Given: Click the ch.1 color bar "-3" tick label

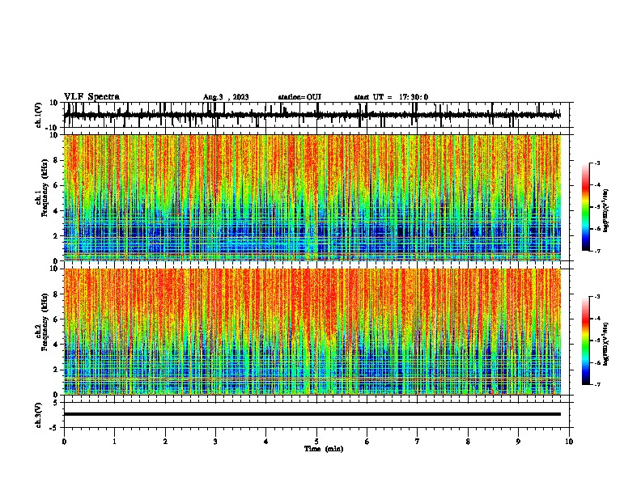Looking at the screenshot, I should pos(597,163).
